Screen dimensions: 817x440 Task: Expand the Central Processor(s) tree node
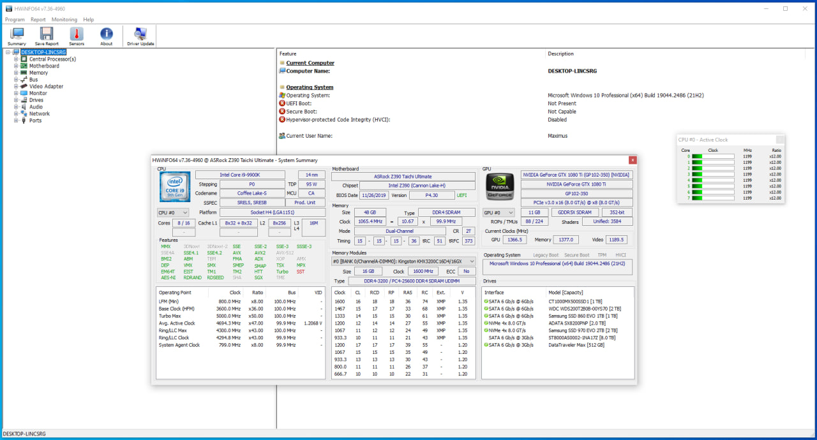click(16, 59)
